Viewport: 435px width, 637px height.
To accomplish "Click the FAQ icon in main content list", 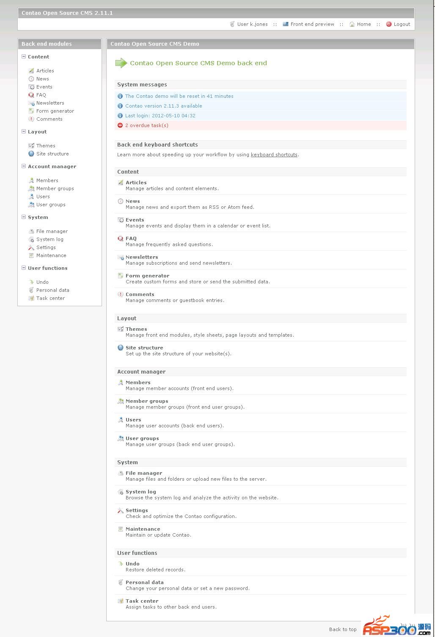I will coord(121,238).
